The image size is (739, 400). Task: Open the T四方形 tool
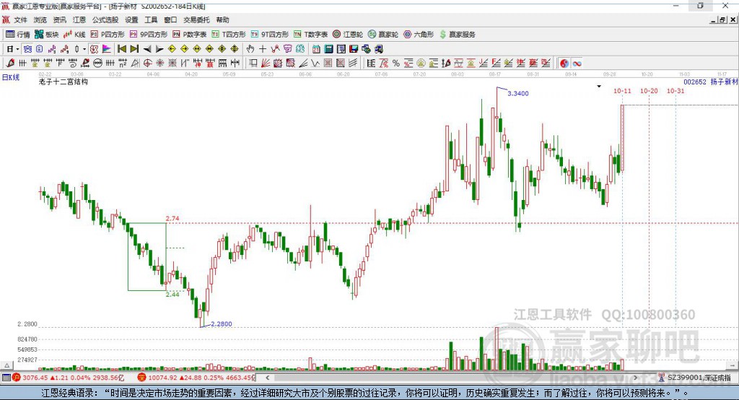(229, 35)
